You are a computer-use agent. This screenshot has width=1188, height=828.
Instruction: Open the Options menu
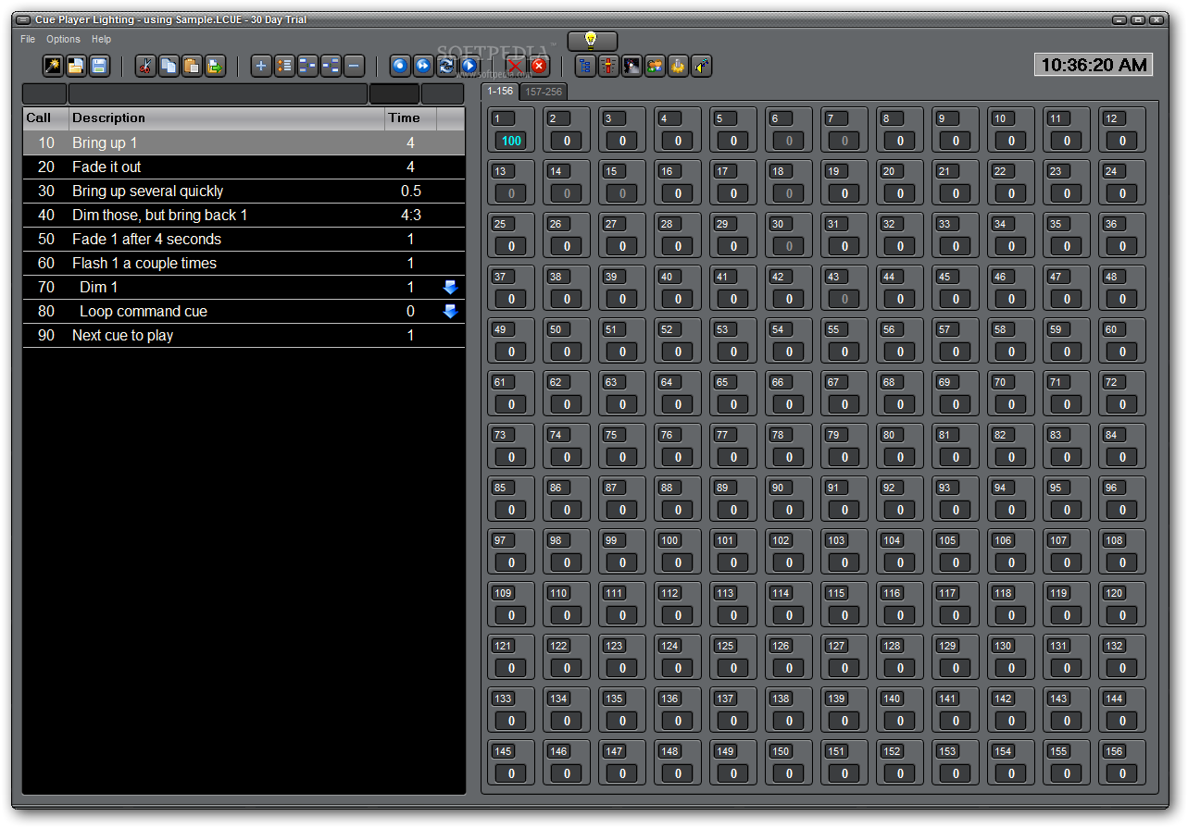(64, 39)
